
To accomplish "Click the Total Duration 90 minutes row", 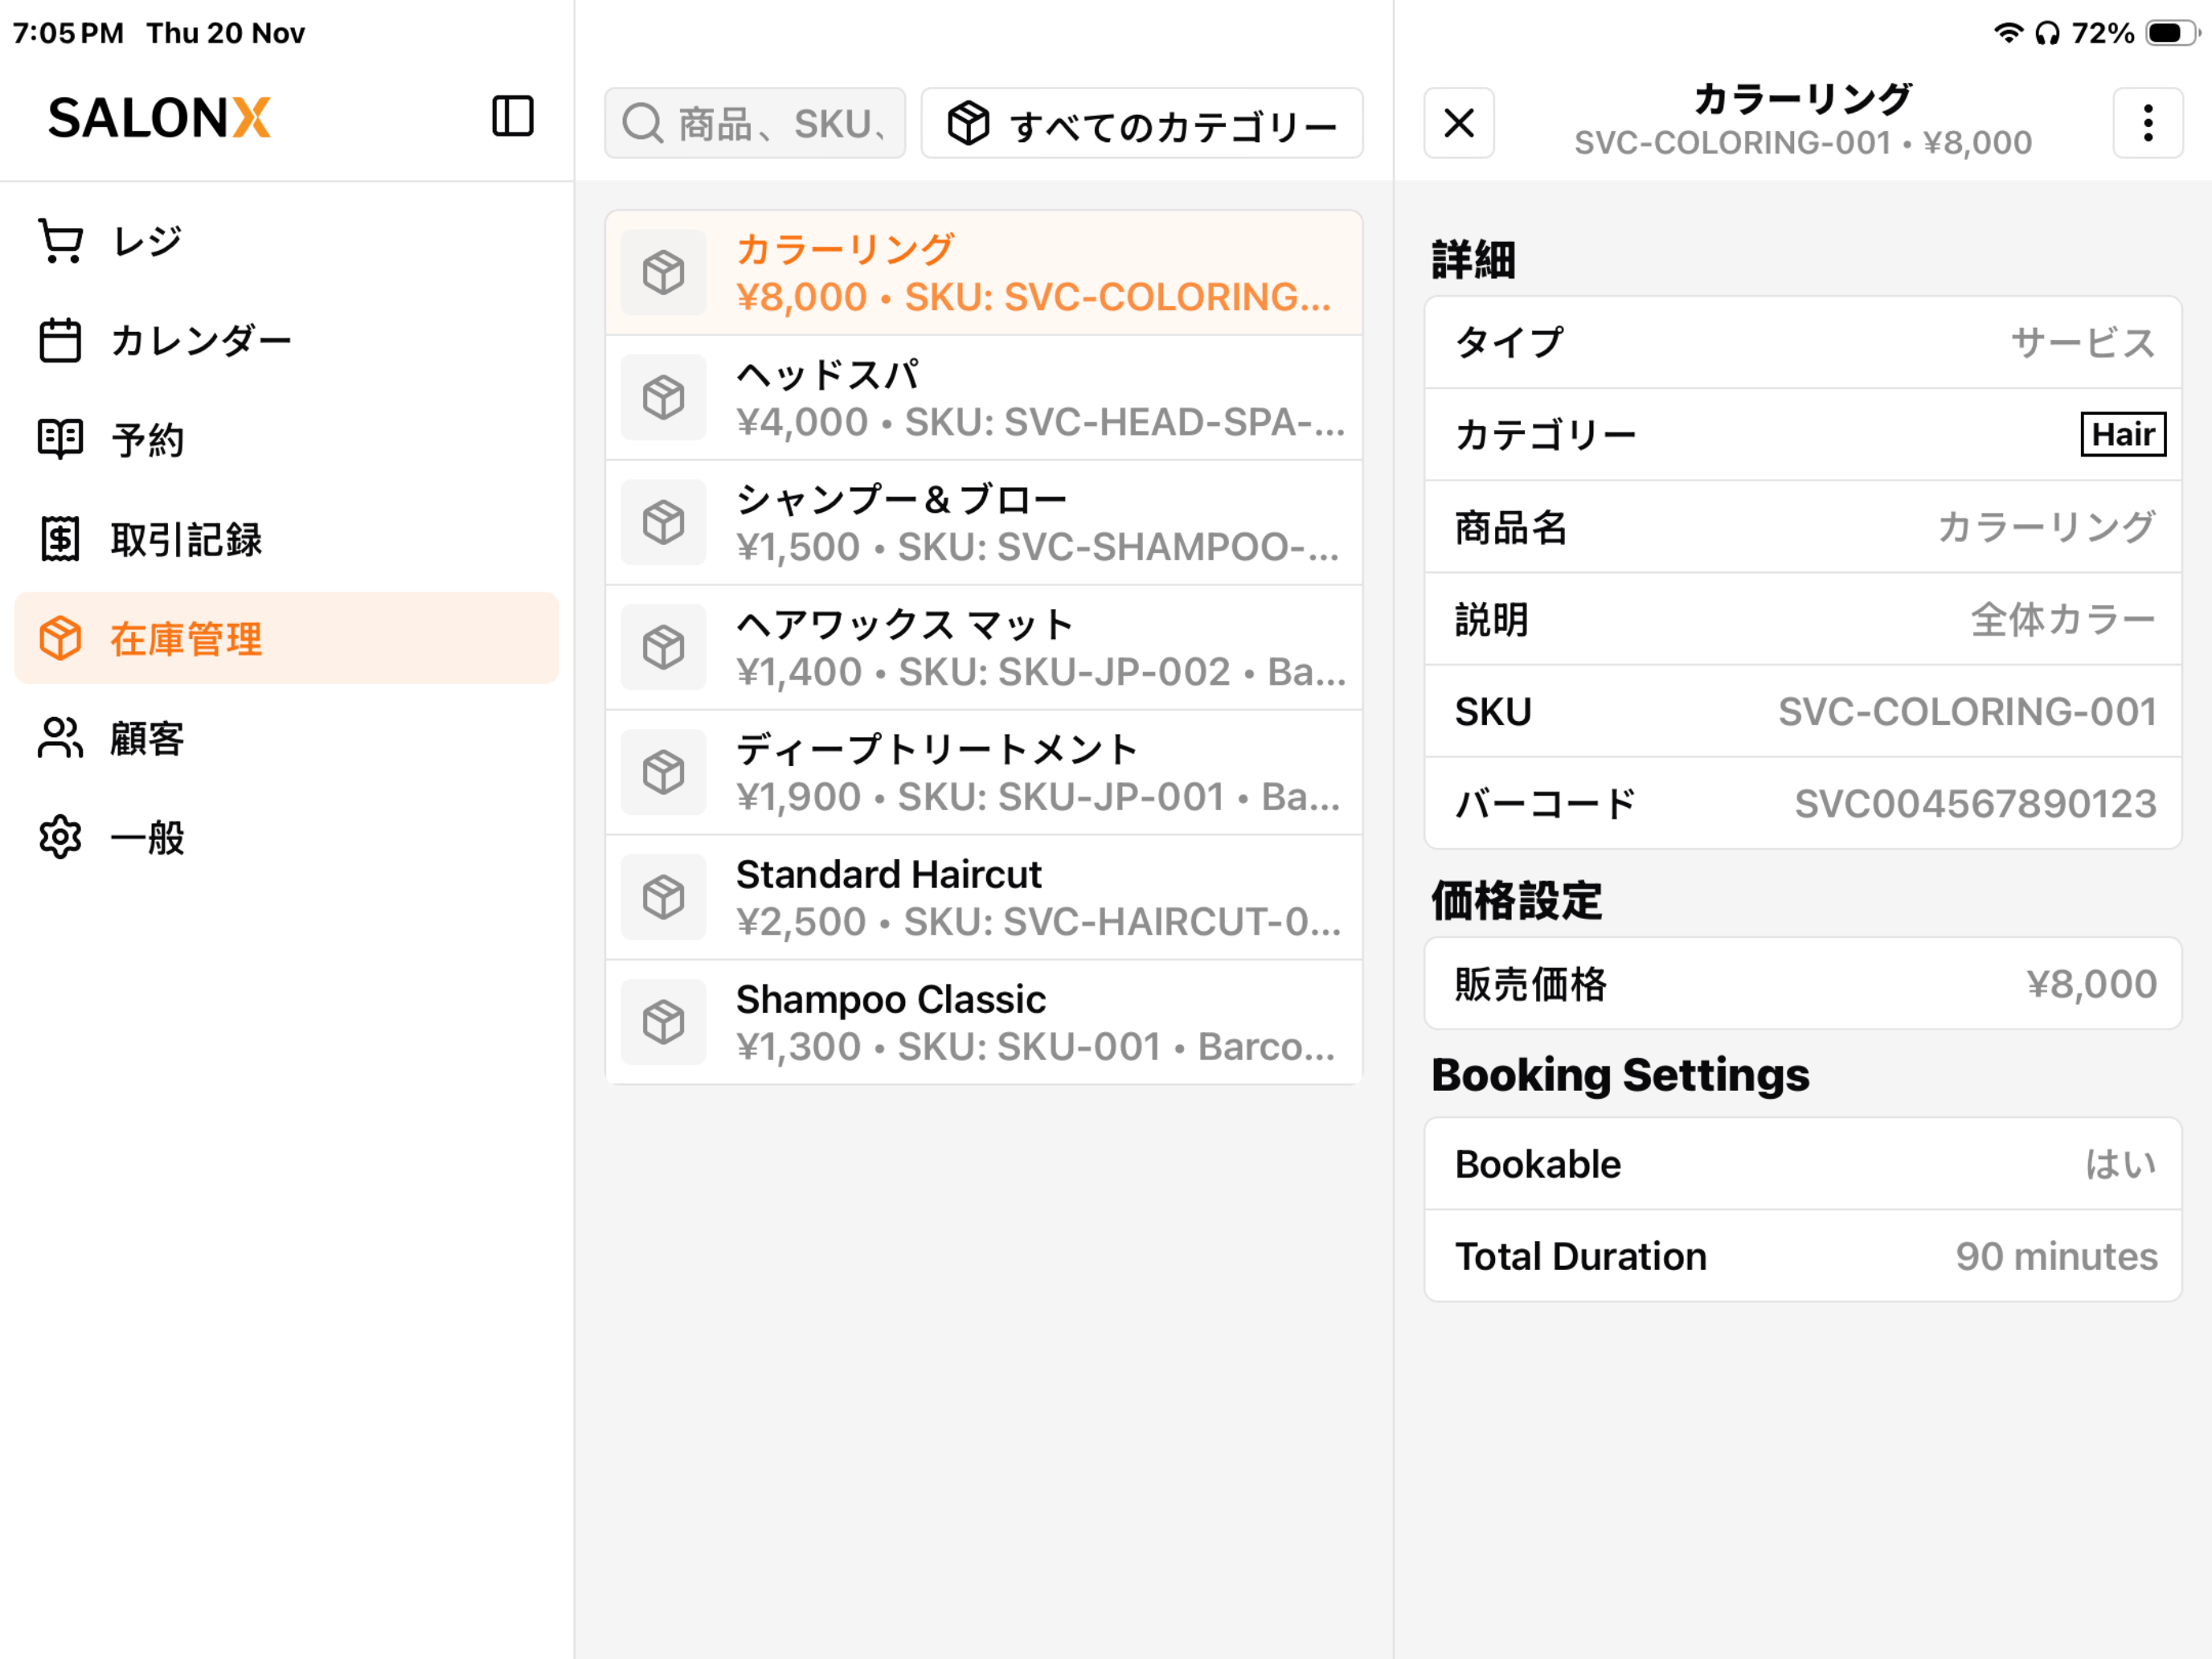I will (1803, 1256).
